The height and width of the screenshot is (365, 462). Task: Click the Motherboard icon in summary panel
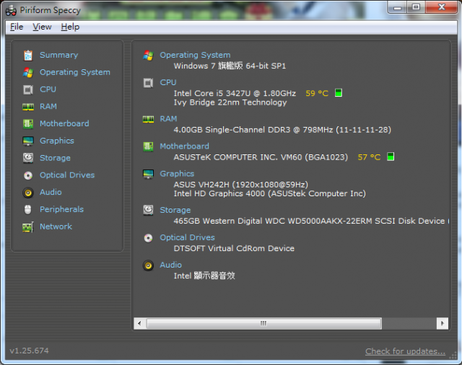click(148, 146)
